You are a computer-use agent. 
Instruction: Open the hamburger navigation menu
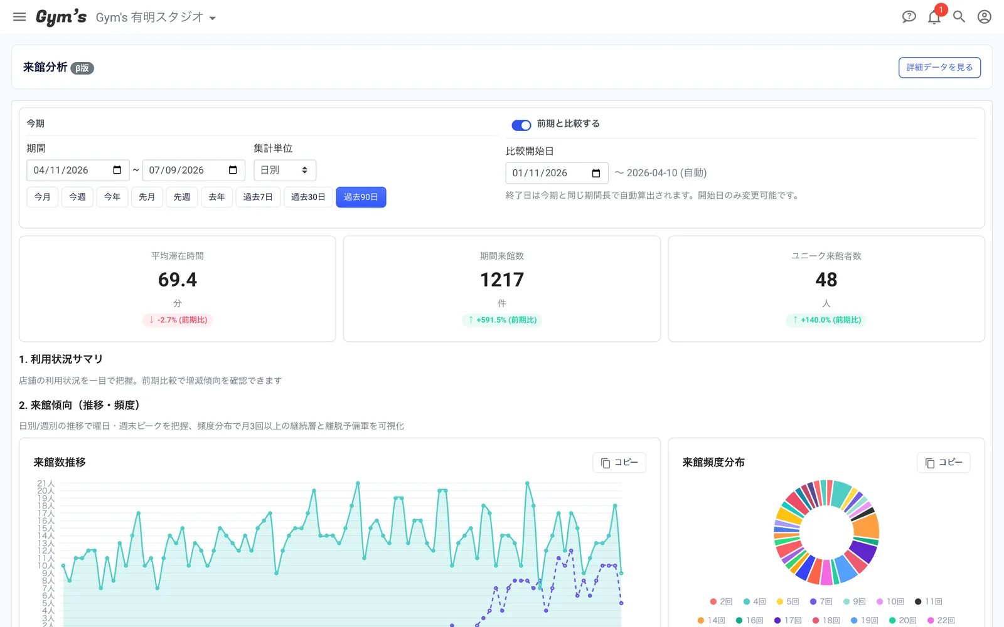pyautogui.click(x=19, y=17)
